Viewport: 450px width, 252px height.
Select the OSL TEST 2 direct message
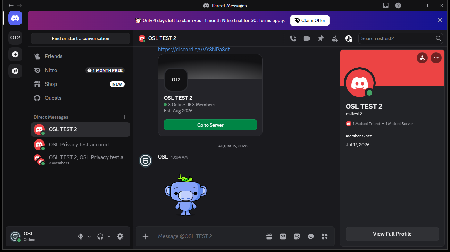(x=81, y=129)
